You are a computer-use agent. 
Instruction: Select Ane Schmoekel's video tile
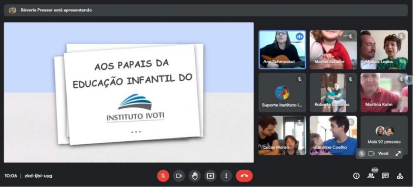point(282,50)
